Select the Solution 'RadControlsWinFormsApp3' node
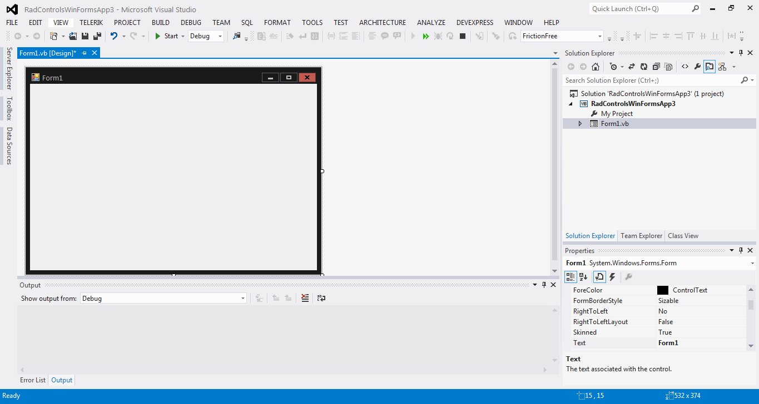Screen dimensions: 759x404 pos(652,94)
